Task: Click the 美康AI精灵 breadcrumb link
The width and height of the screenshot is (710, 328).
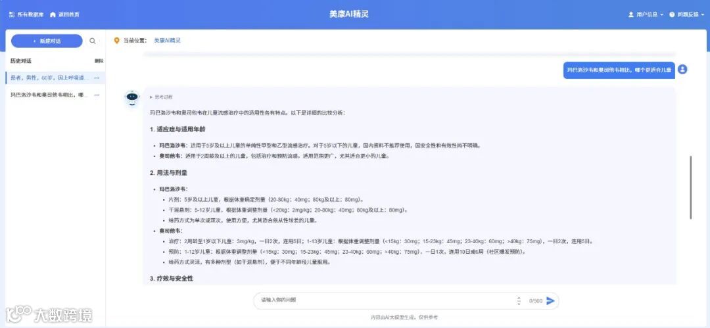Action: (167, 40)
